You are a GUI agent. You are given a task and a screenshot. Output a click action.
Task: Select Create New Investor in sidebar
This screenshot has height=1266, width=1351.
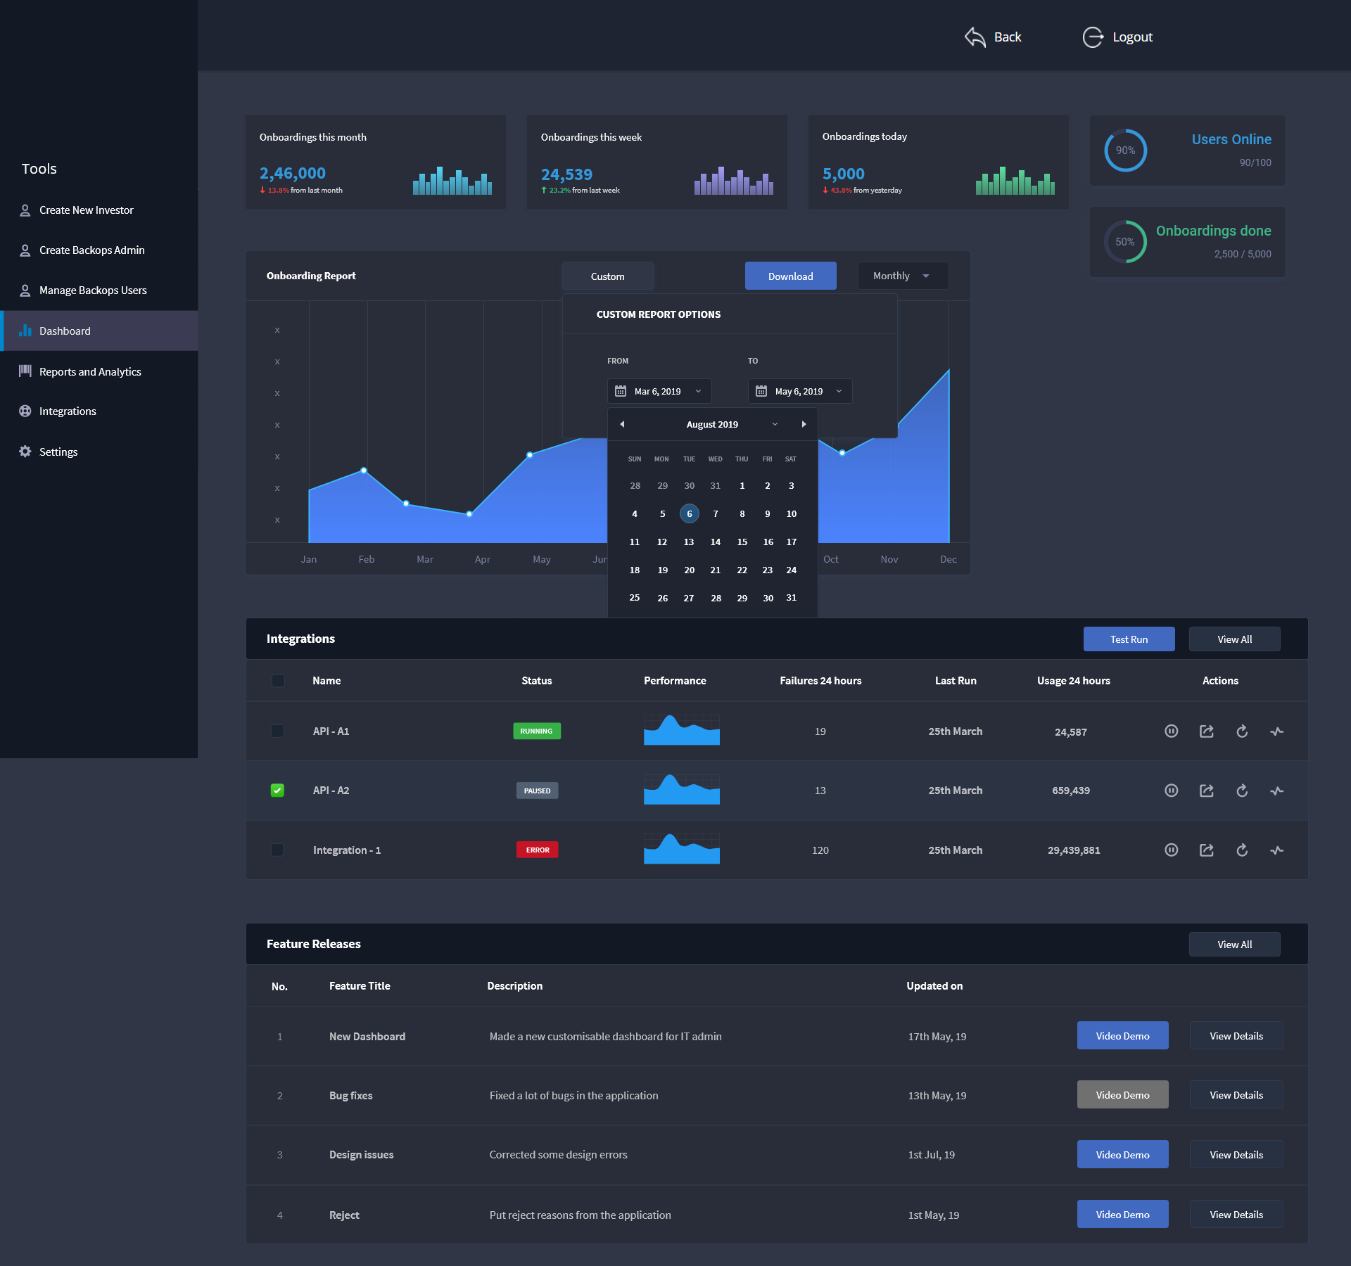(x=86, y=210)
